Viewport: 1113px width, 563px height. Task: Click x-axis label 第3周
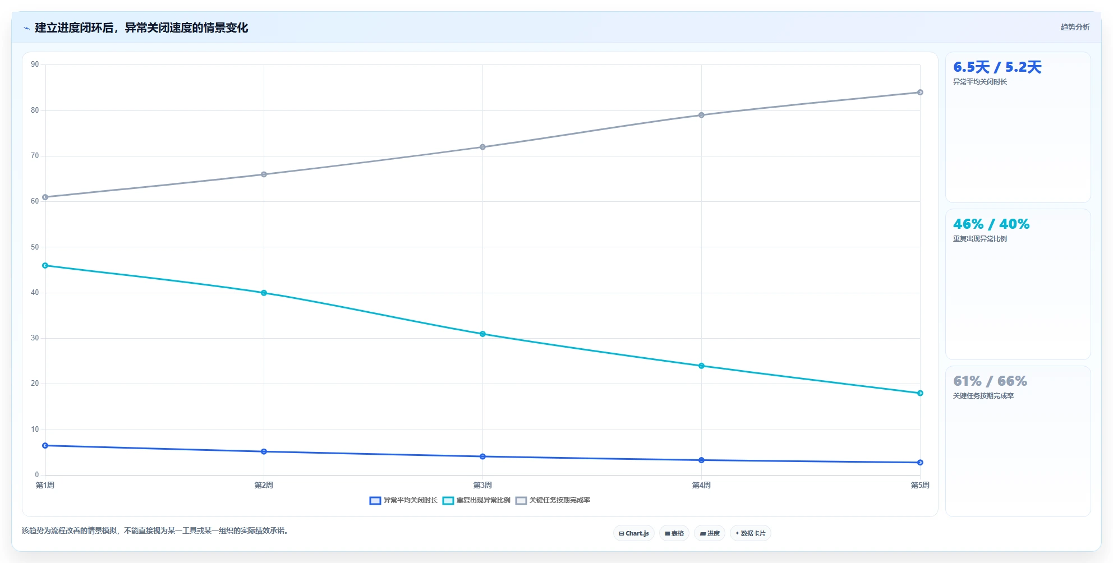(x=482, y=485)
